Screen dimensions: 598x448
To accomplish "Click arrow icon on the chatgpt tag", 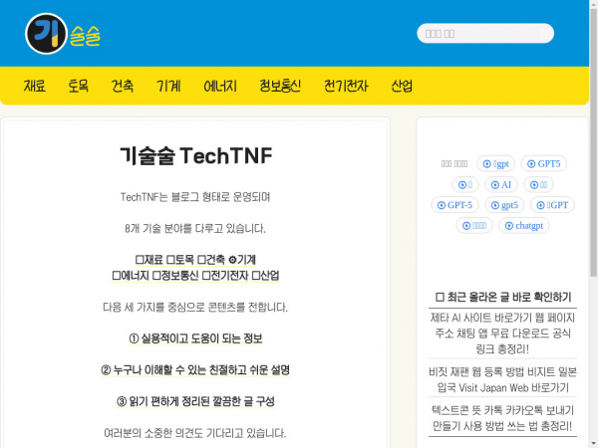I will (x=508, y=226).
